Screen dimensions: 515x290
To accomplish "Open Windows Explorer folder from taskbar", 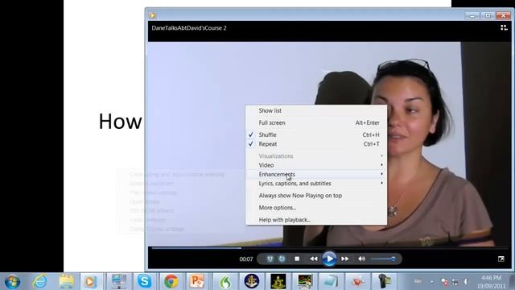I will 67,281.
